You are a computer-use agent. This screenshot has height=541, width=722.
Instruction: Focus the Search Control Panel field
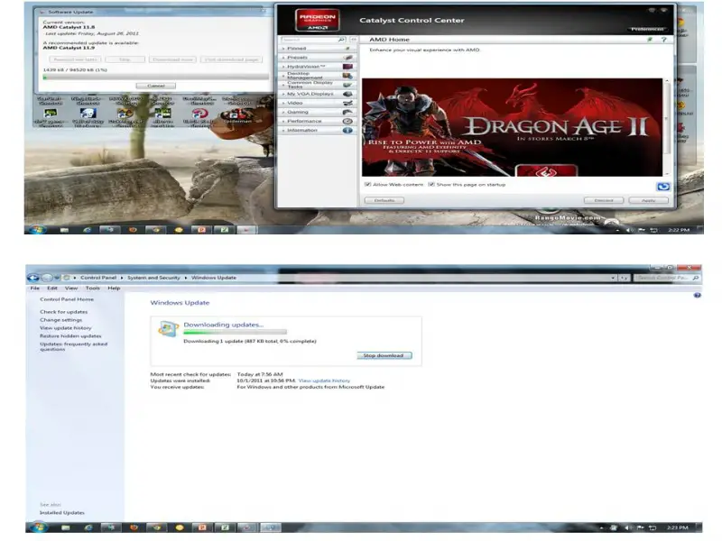[x=663, y=278]
